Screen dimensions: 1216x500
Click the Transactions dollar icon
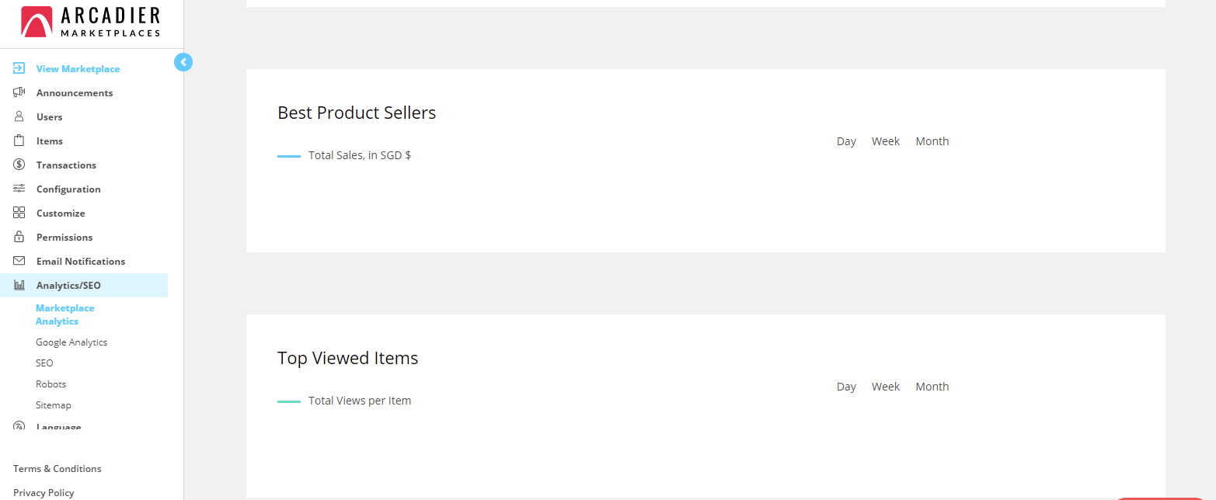[19, 165]
